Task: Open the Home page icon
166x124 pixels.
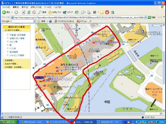Action: click(x=34, y=12)
